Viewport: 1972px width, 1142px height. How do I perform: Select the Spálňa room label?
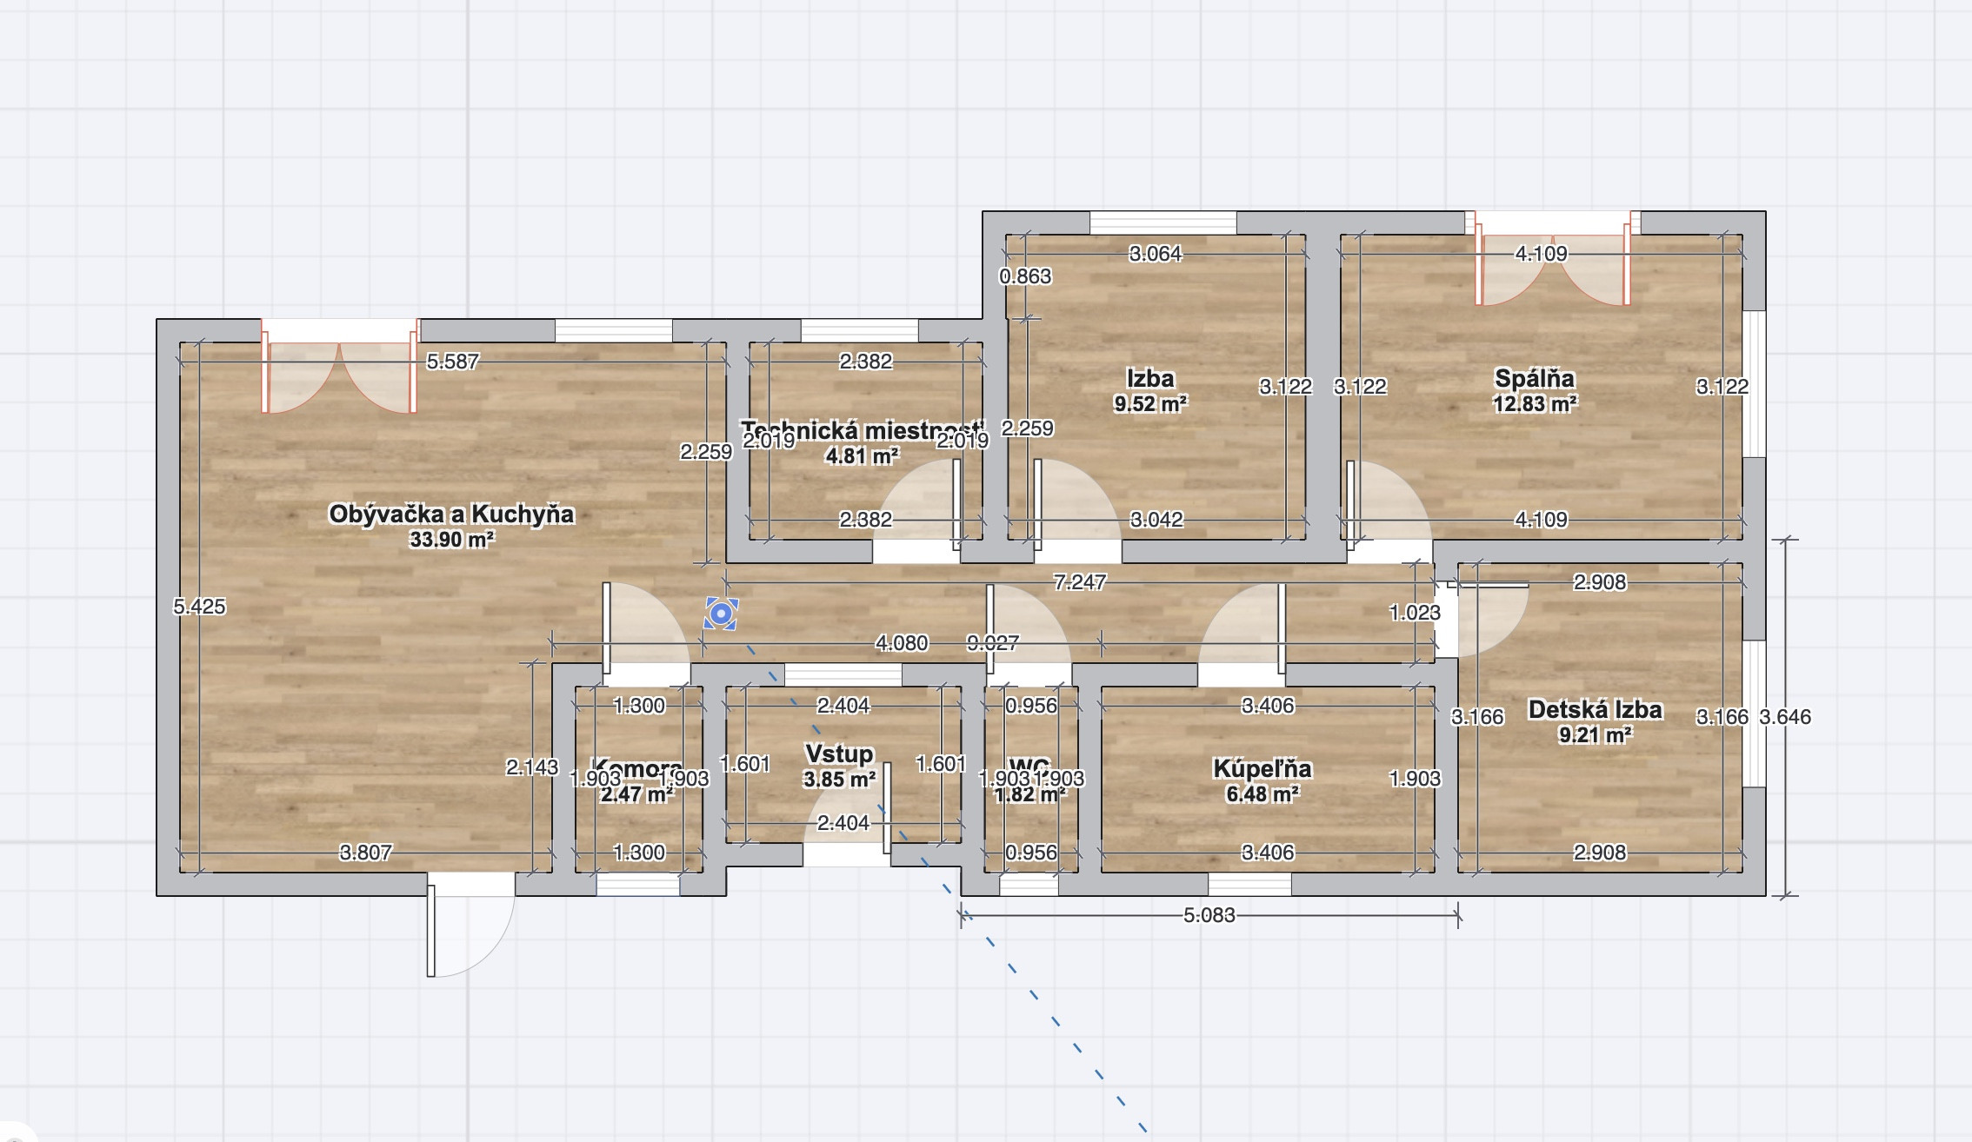[1534, 379]
